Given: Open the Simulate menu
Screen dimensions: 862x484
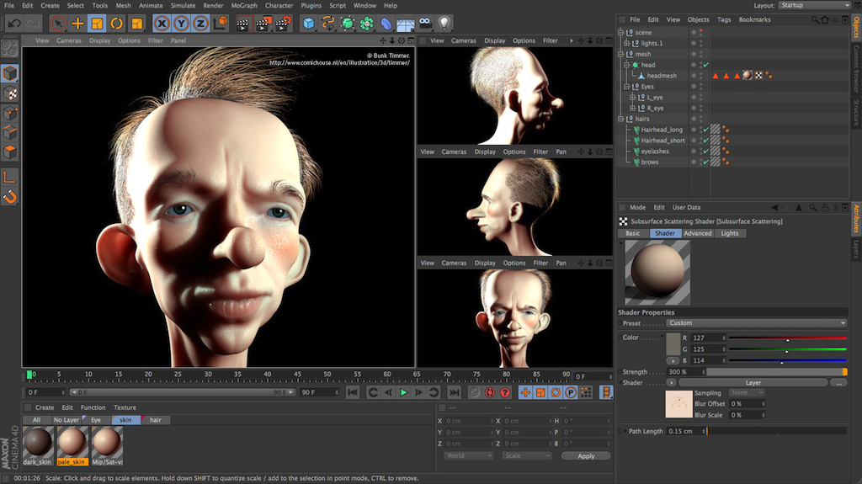Looking at the screenshot, I should pos(183,6).
